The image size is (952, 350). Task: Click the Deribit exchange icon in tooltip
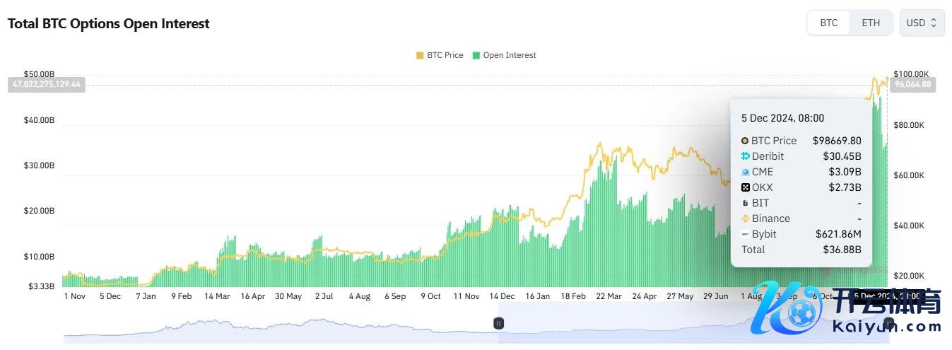tap(745, 156)
